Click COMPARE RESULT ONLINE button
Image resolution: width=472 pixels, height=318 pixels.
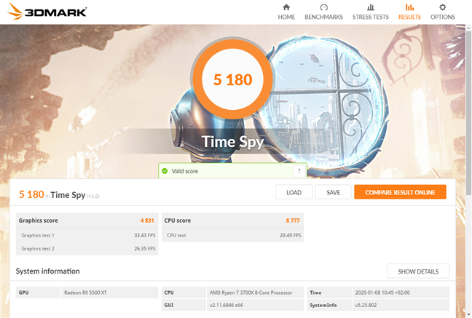(x=400, y=192)
